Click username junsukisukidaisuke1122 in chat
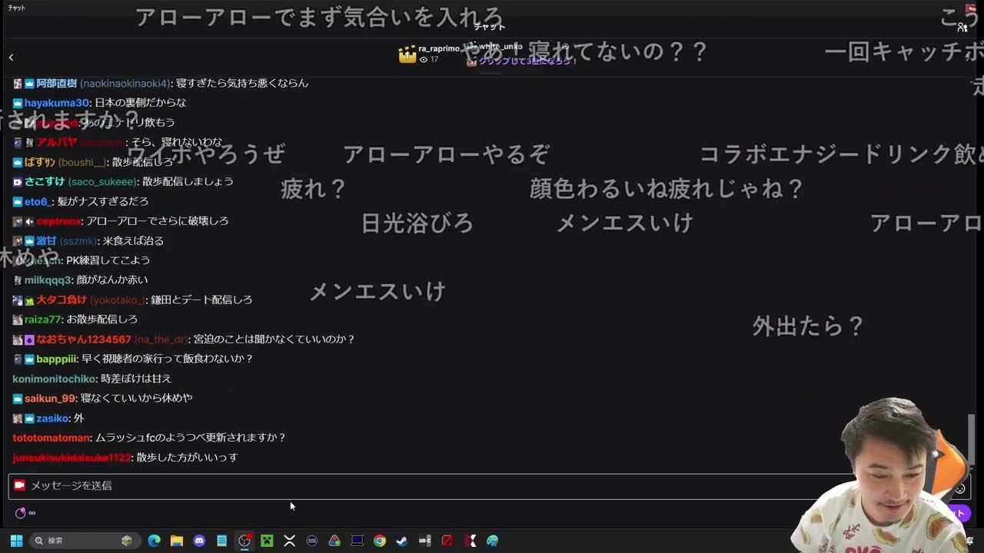 click(72, 458)
